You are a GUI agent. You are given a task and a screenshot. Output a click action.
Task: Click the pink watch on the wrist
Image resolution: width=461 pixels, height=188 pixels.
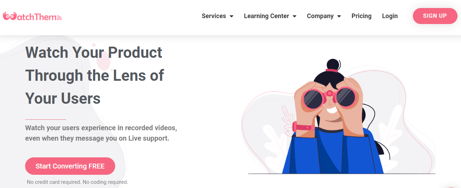click(303, 127)
